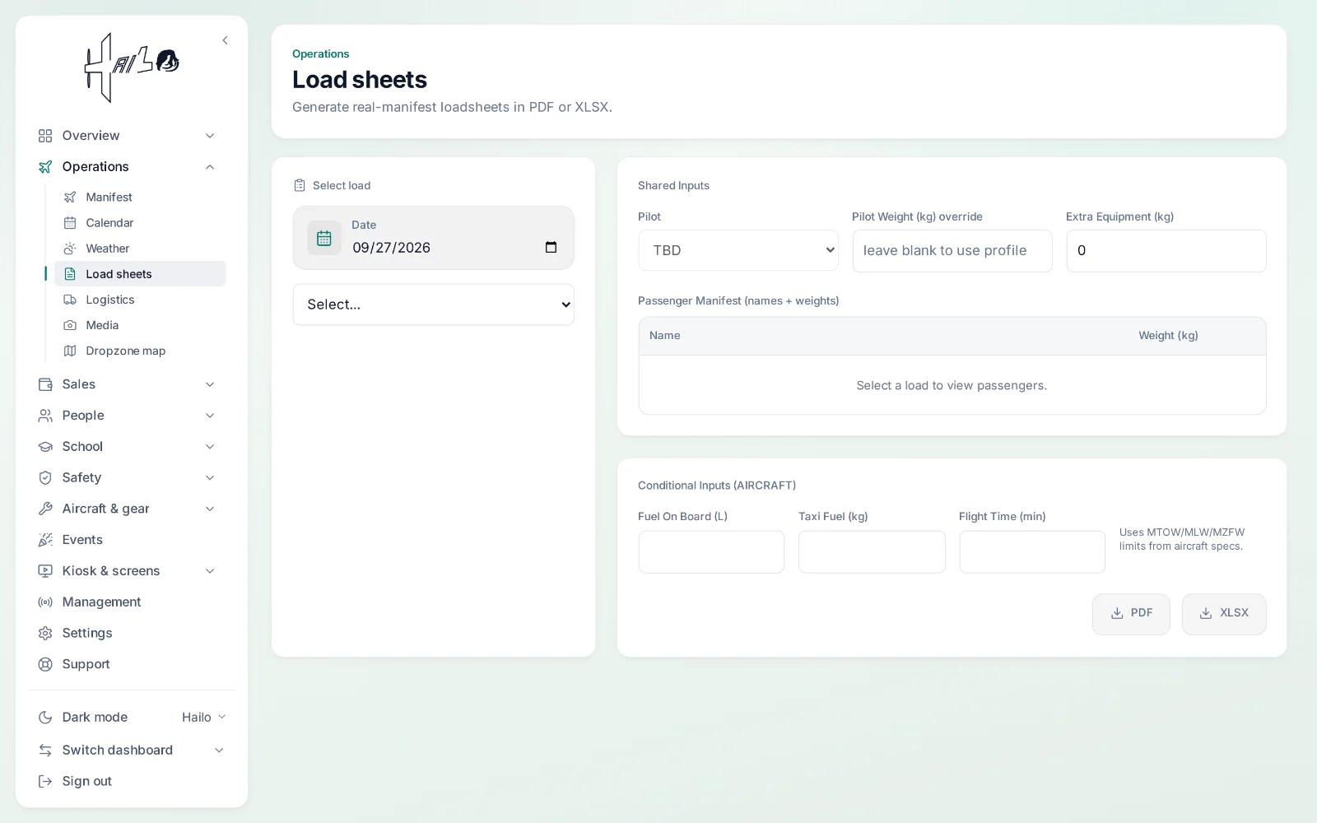
Task: Click the Sign out arrow icon
Action: 45,781
